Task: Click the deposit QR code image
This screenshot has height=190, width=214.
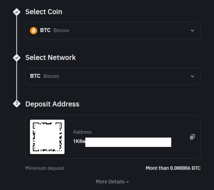Action: 47,137
